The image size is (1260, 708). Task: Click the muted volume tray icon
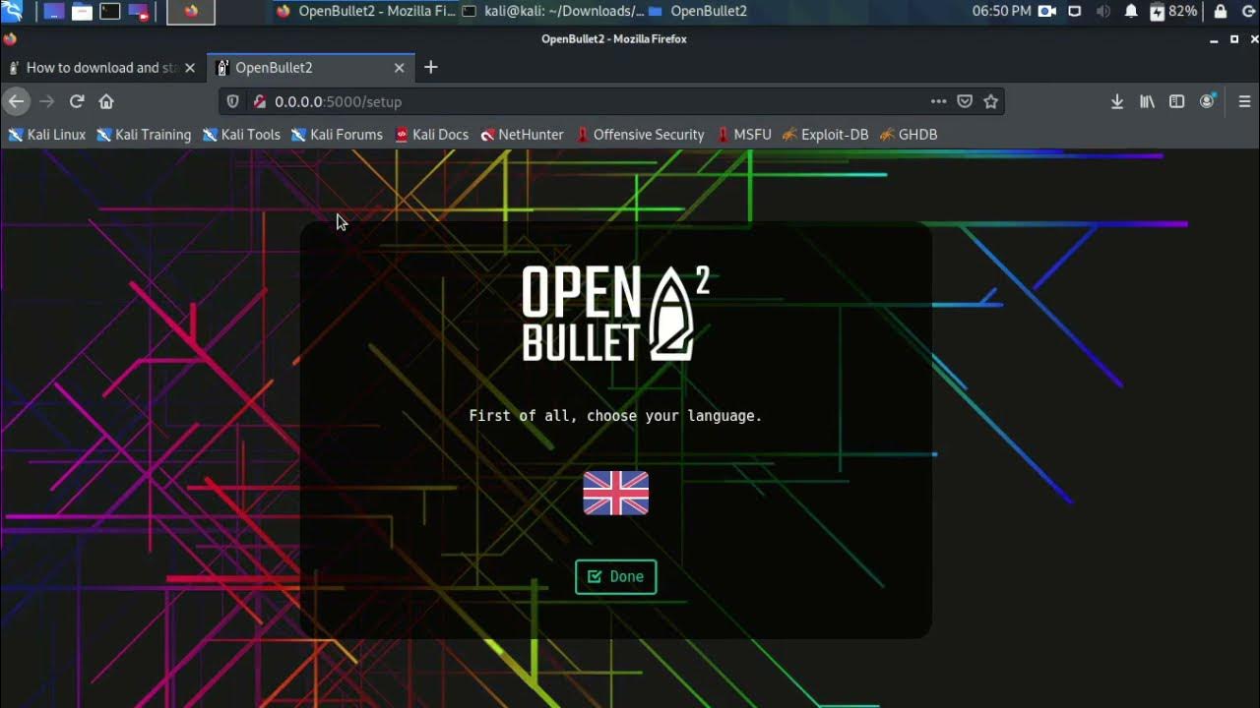[1103, 11]
